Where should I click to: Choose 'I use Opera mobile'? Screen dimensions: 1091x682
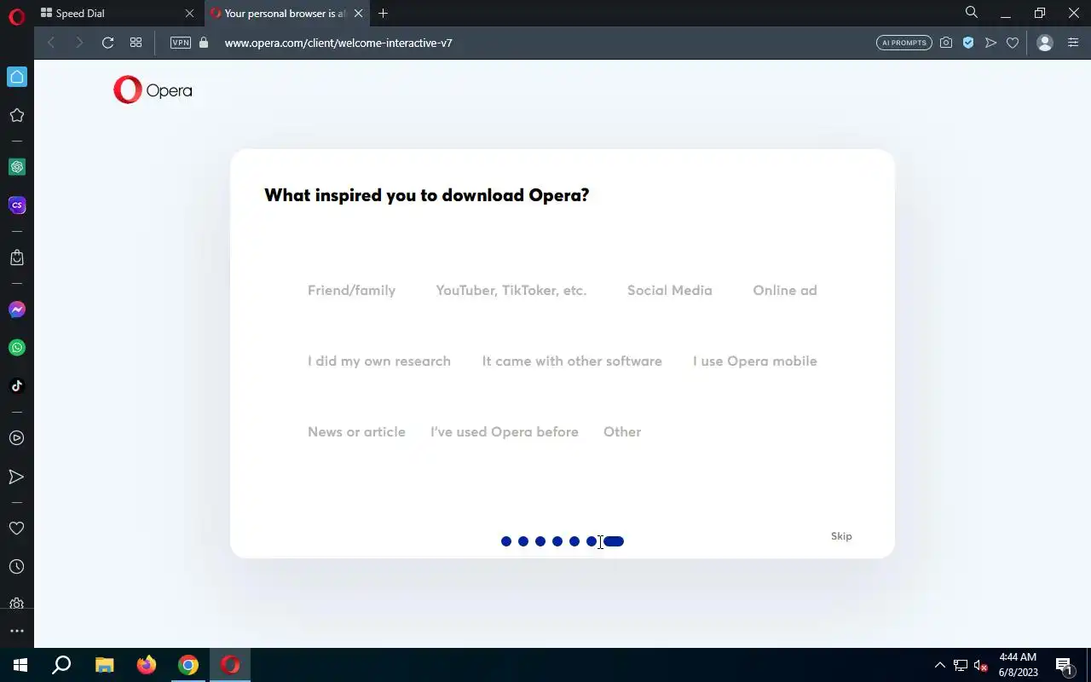tap(755, 361)
